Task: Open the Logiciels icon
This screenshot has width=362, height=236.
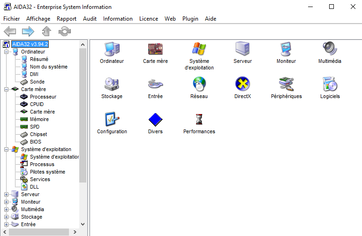Action: pos(330,84)
